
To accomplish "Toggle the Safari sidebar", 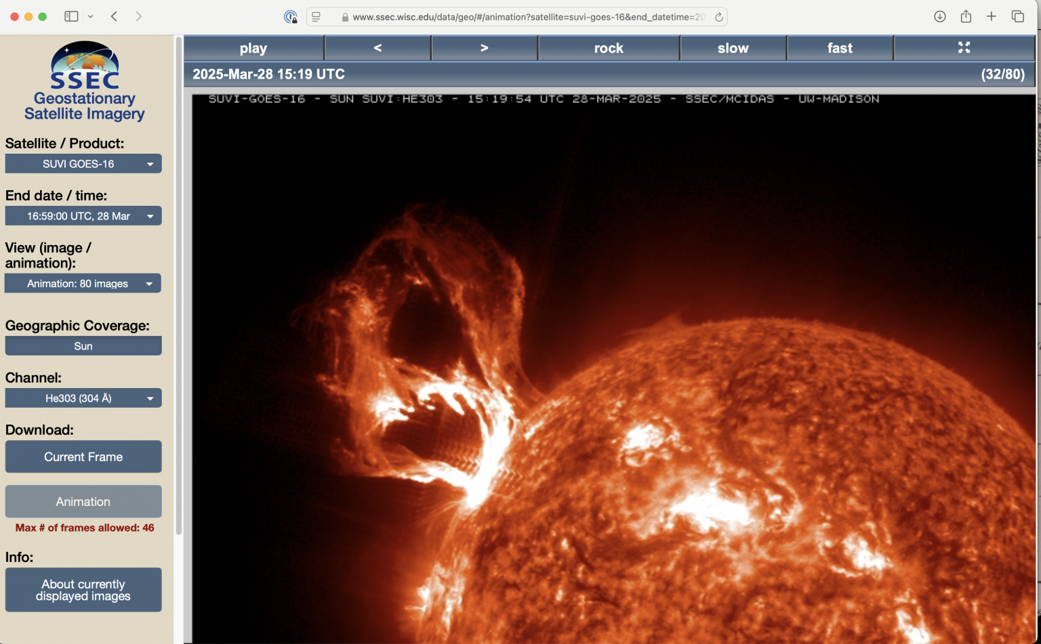I will point(71,16).
